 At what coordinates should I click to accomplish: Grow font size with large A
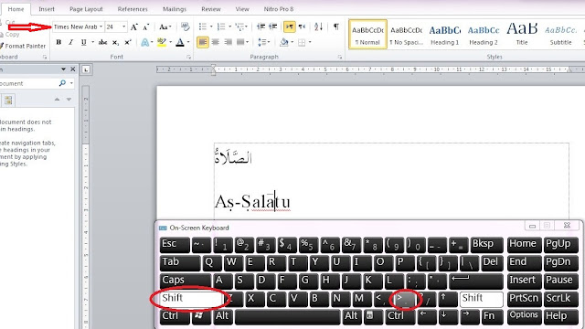point(134,27)
